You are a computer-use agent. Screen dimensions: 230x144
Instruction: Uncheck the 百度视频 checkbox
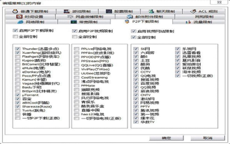[136, 83]
